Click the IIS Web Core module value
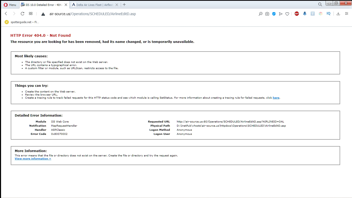The height and width of the screenshot is (198, 352). click(60, 122)
